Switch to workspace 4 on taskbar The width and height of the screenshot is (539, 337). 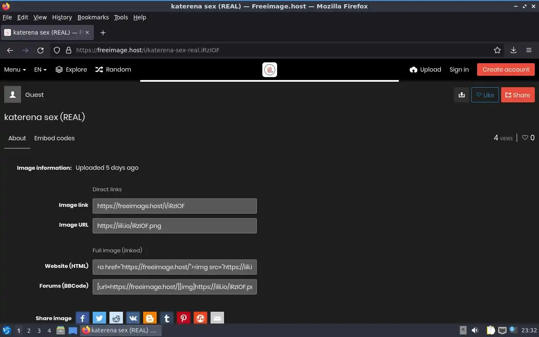(x=49, y=331)
